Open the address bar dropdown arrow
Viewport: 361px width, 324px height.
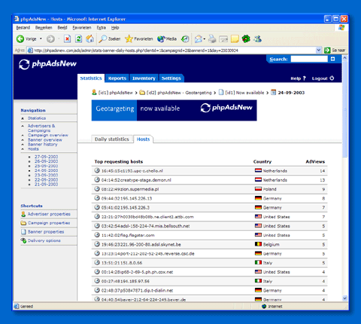coord(318,50)
